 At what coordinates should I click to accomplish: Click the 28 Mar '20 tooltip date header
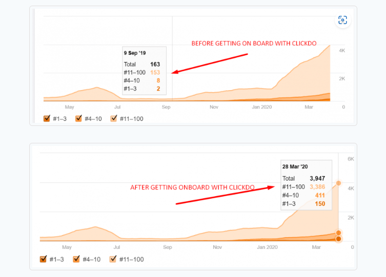295,166
